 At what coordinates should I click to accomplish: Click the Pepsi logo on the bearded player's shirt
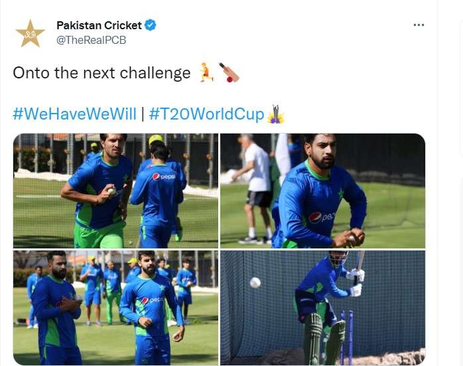pyautogui.click(x=321, y=217)
